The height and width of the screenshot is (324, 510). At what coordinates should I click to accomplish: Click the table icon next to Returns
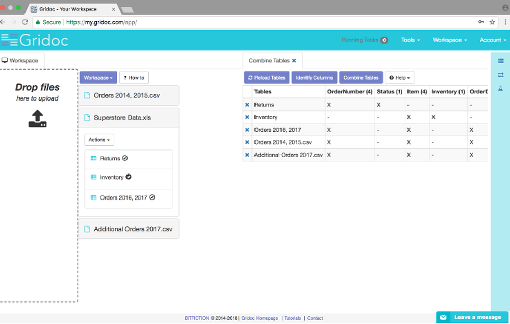click(94, 159)
